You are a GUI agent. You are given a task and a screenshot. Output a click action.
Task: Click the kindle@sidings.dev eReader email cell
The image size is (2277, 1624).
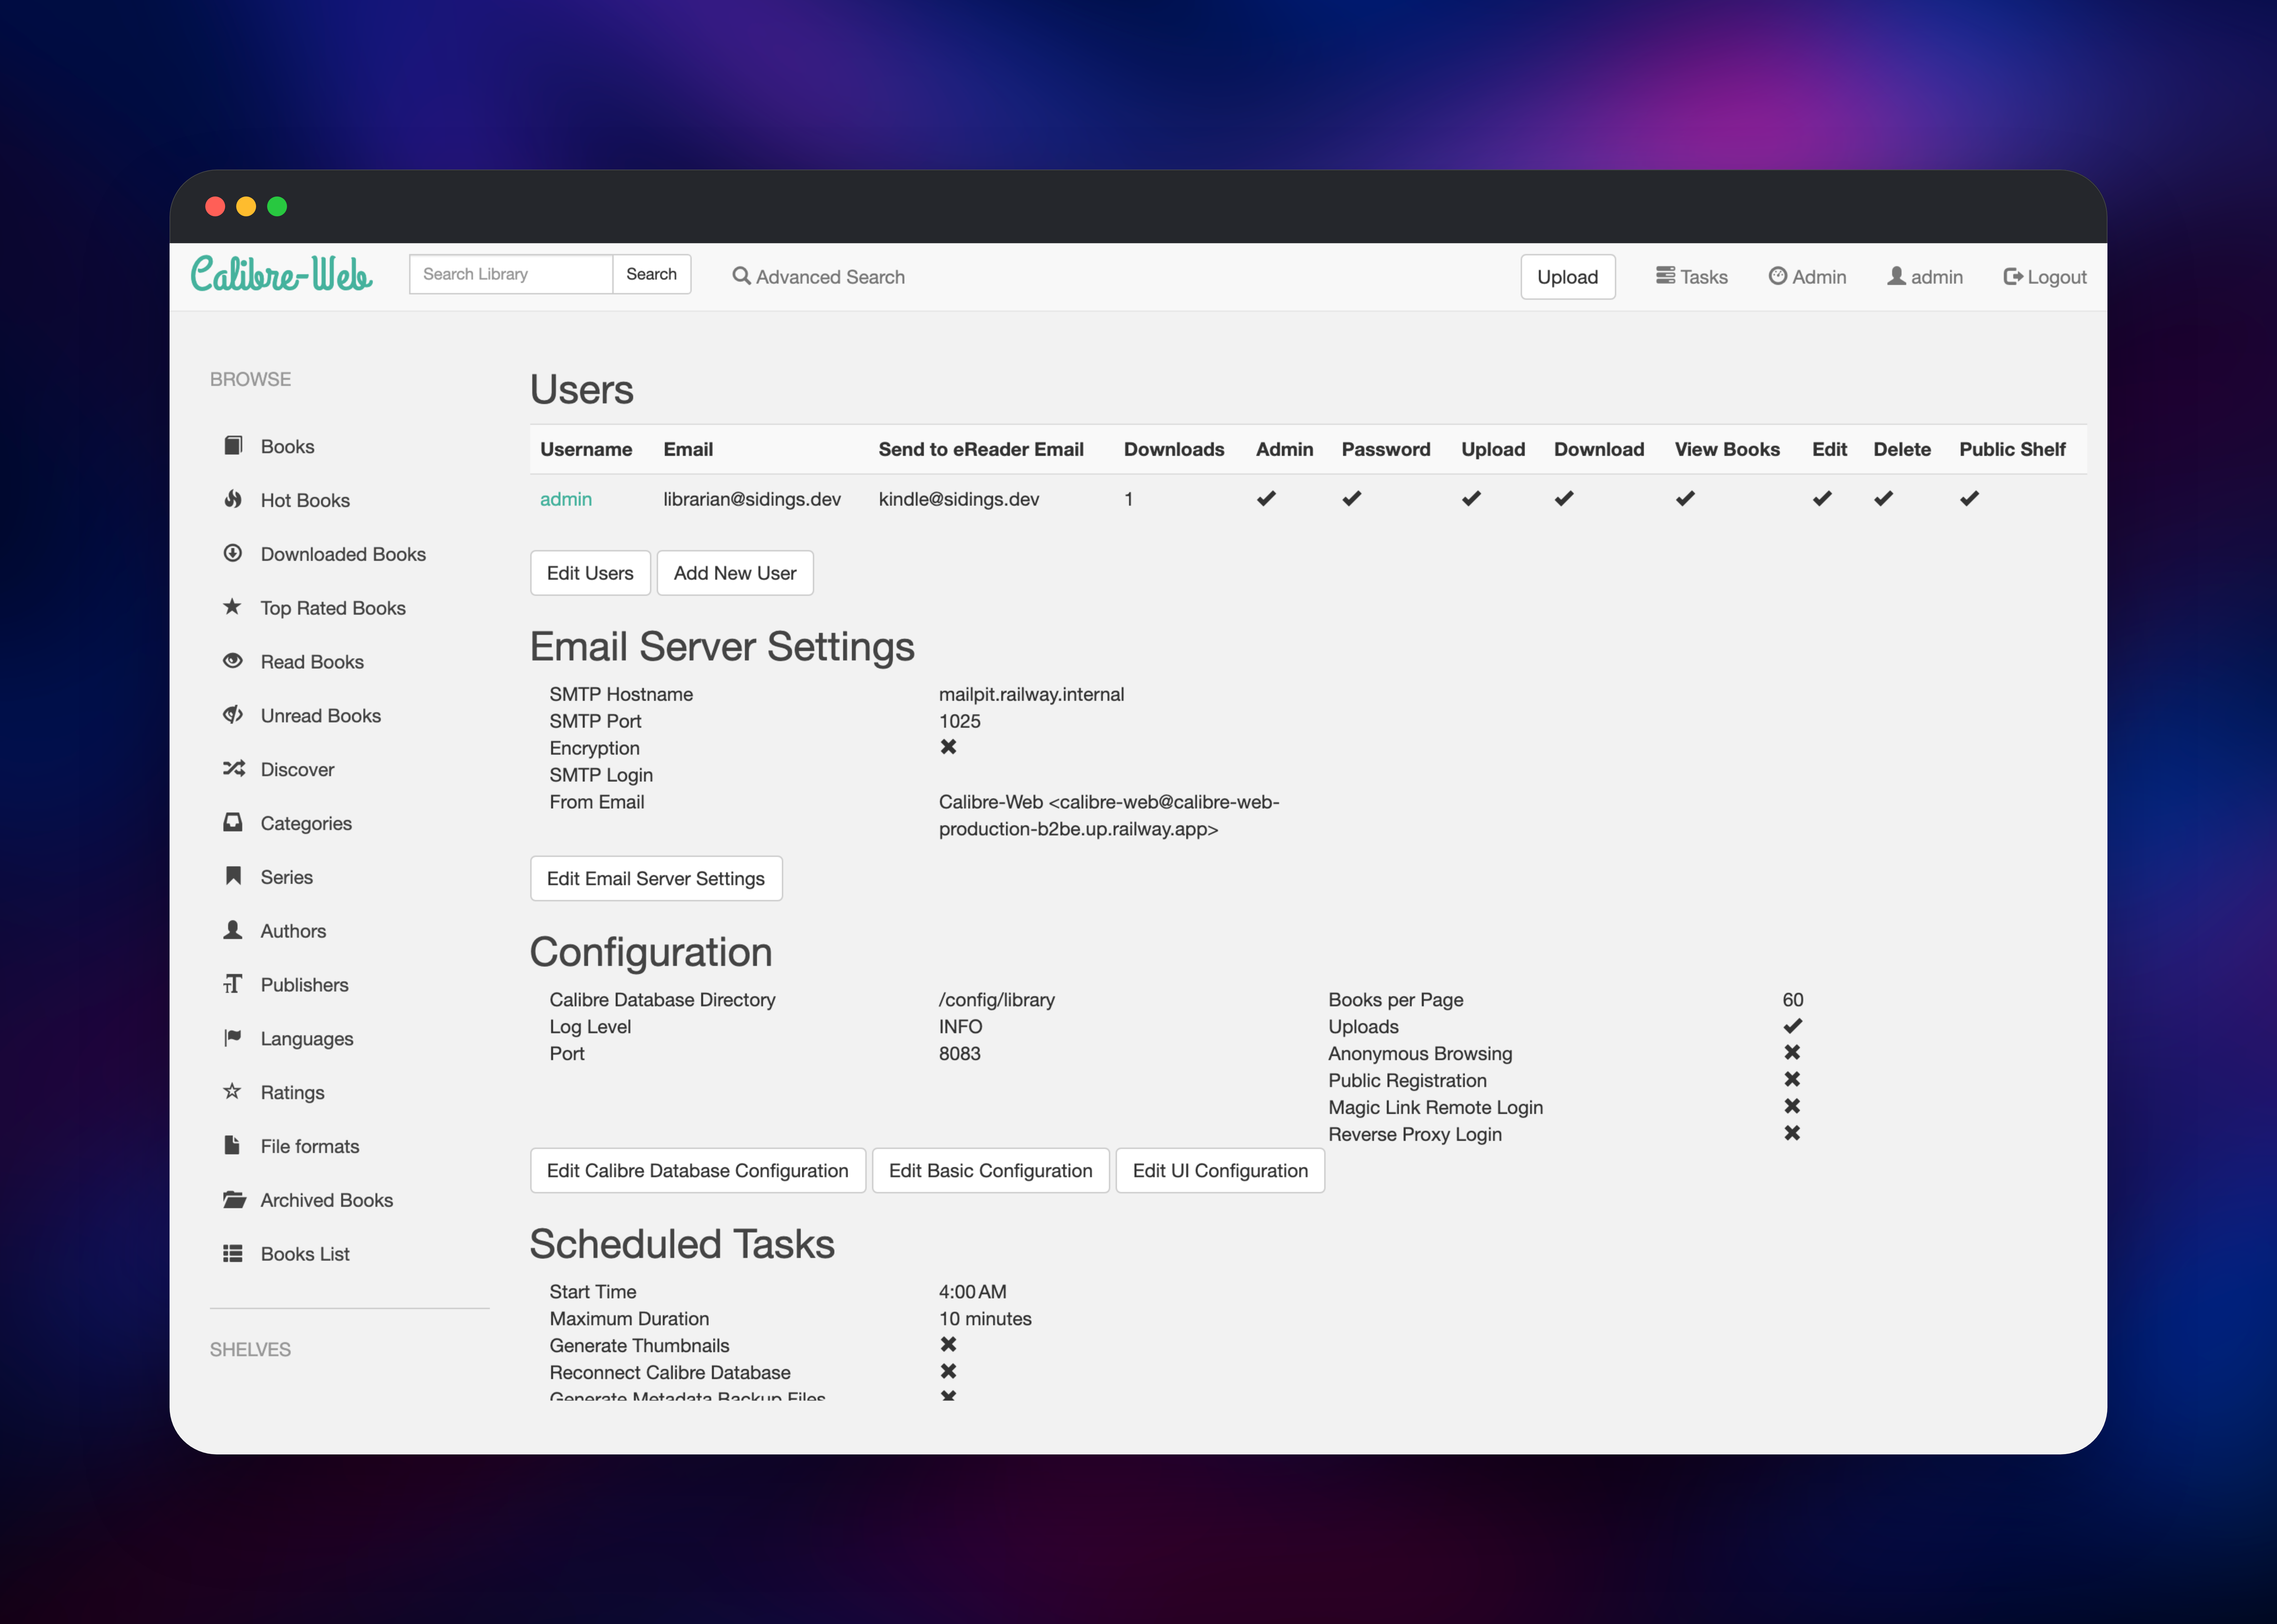pyautogui.click(x=959, y=499)
